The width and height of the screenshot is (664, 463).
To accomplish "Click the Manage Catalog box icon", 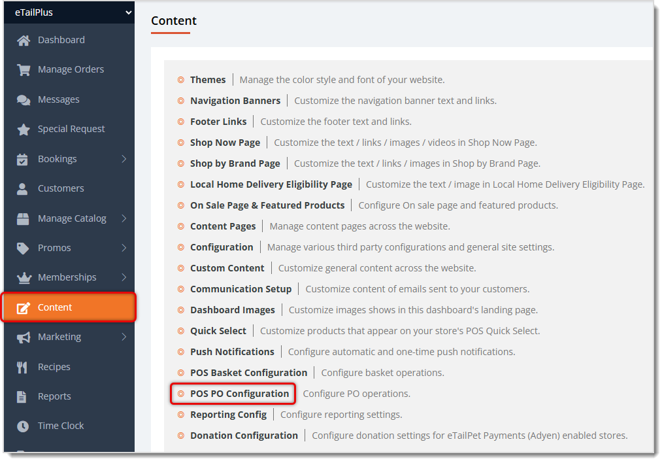I will pos(23,218).
